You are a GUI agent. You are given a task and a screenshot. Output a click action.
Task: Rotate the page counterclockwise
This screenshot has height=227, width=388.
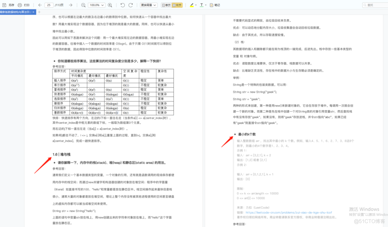[123, 5]
